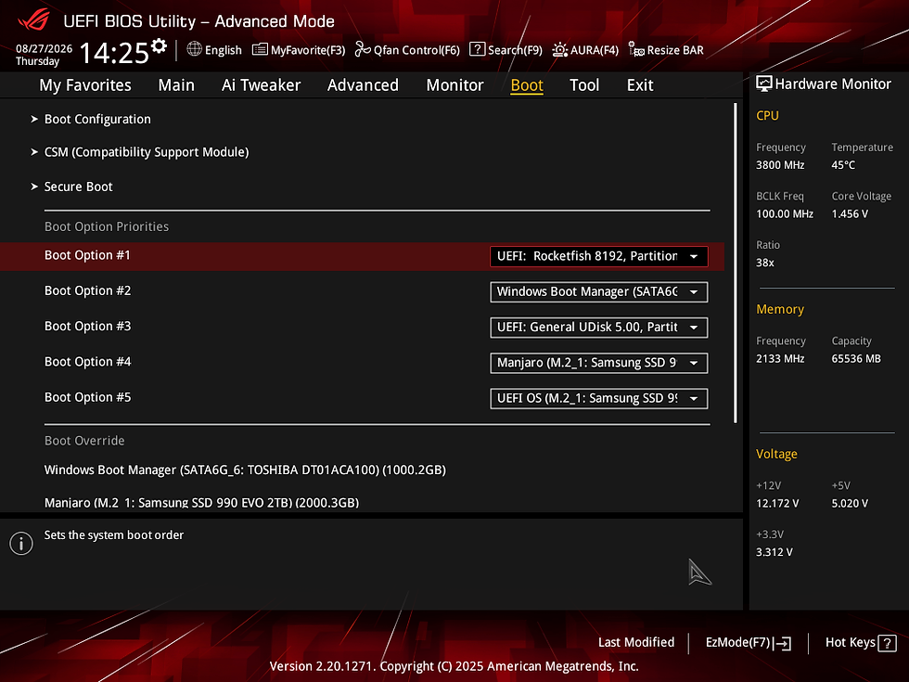Open Qfan Control(F6)
909x682 pixels.
click(416, 50)
